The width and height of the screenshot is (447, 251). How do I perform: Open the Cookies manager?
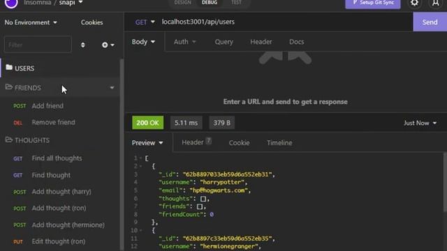point(91,22)
